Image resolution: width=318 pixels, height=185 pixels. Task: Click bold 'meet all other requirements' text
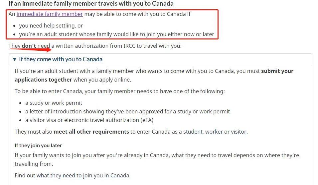[x=91, y=132]
